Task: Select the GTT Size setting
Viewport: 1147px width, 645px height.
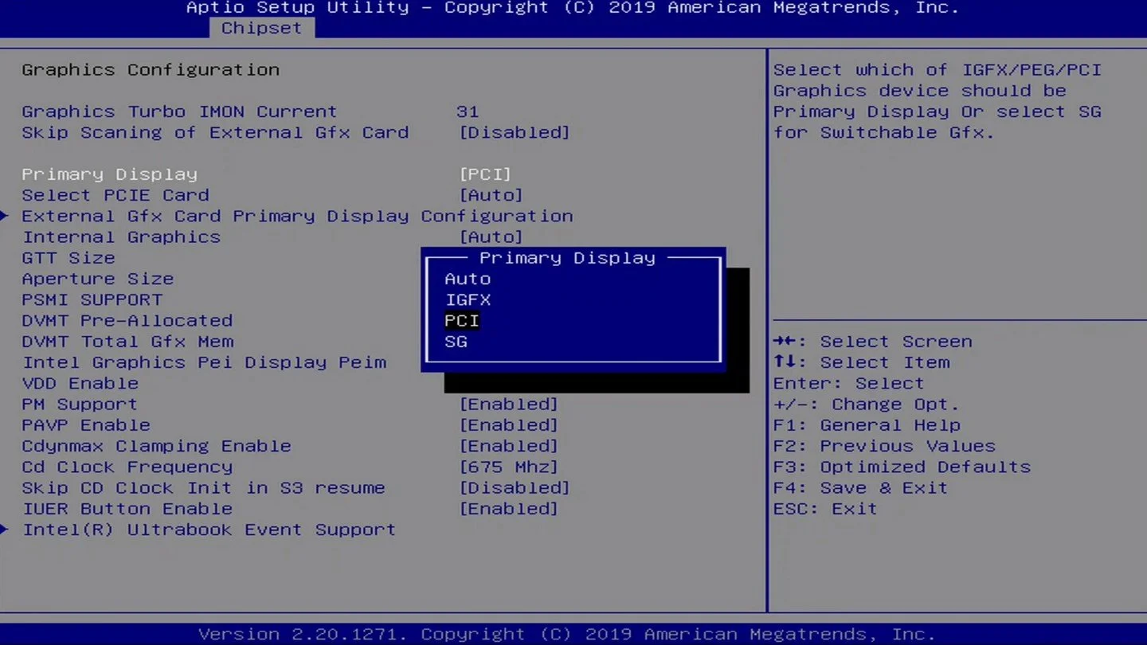Action: click(x=69, y=257)
